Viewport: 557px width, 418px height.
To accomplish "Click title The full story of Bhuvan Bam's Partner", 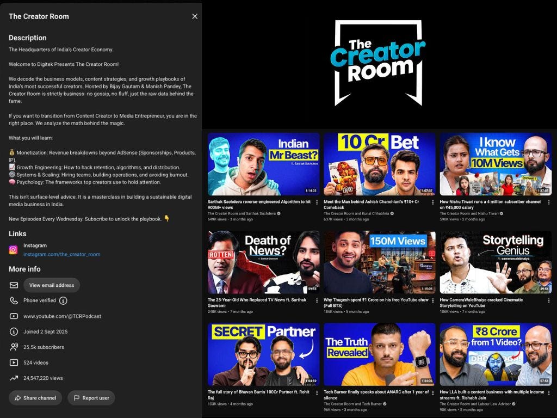I will pyautogui.click(x=258, y=395).
